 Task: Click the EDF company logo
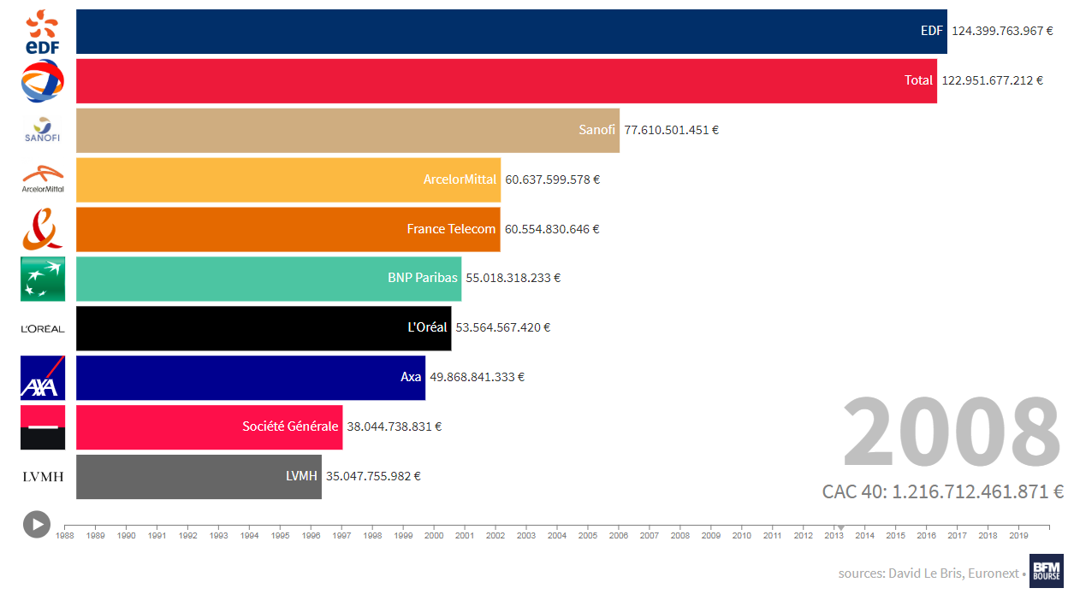[x=43, y=32]
